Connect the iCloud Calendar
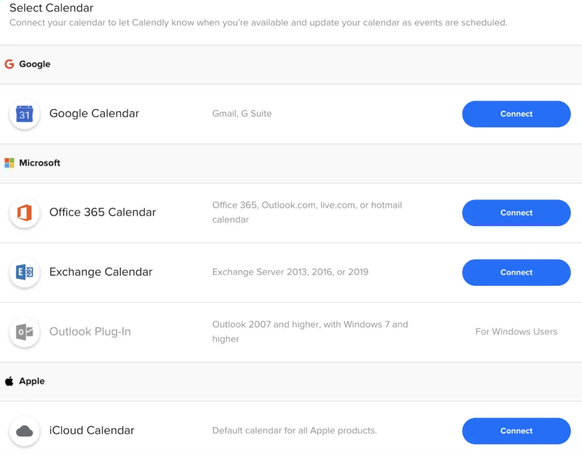 (x=516, y=431)
